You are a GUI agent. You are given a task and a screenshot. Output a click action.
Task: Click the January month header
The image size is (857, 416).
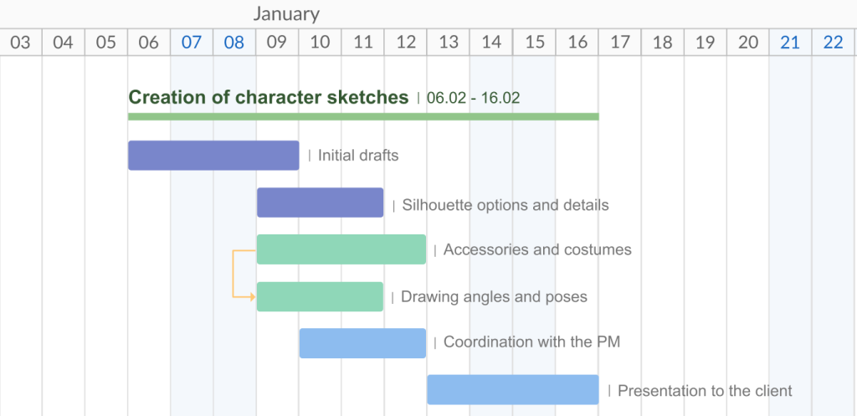[x=286, y=14]
